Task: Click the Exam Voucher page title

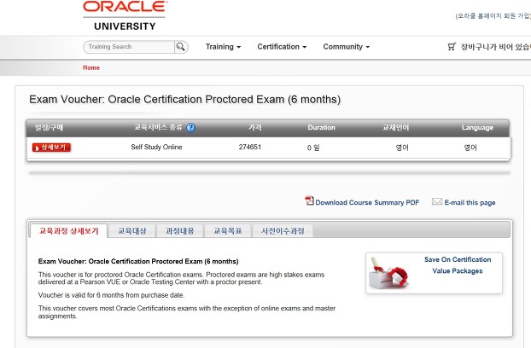Action: pos(185,100)
